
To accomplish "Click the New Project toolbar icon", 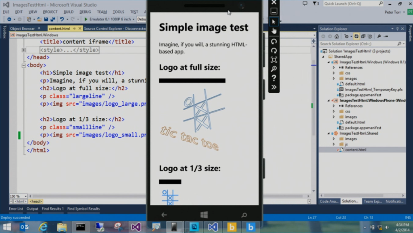I will coord(29,19).
